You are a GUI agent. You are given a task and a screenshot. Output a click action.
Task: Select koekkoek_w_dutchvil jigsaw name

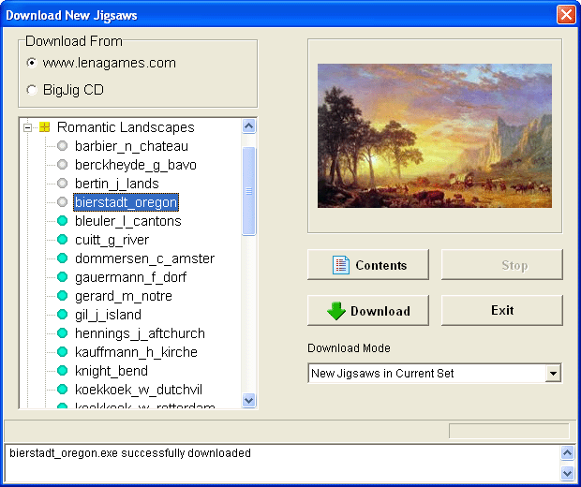coord(139,390)
